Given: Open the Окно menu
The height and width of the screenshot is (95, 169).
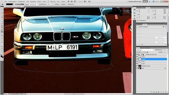Looking at the screenshot, I should 58,2.
